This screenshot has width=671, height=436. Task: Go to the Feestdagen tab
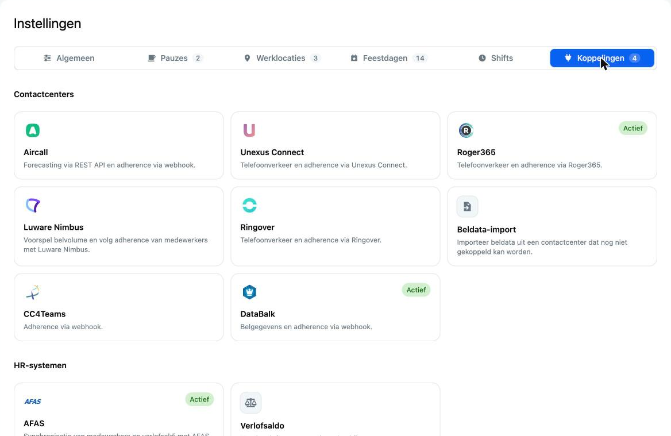coord(388,58)
